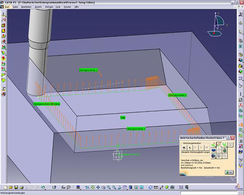Click the New document icon in bottom toolbar
This screenshot has width=244, height=195.
[x=5, y=187]
